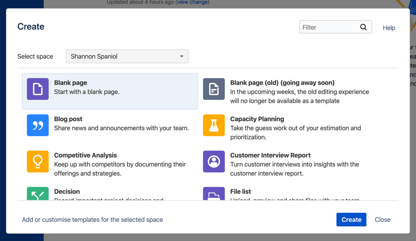Image resolution: width=416 pixels, height=241 pixels.
Task: Click 'Turn customer interviews into insights' description
Action: pyautogui.click(x=294, y=169)
